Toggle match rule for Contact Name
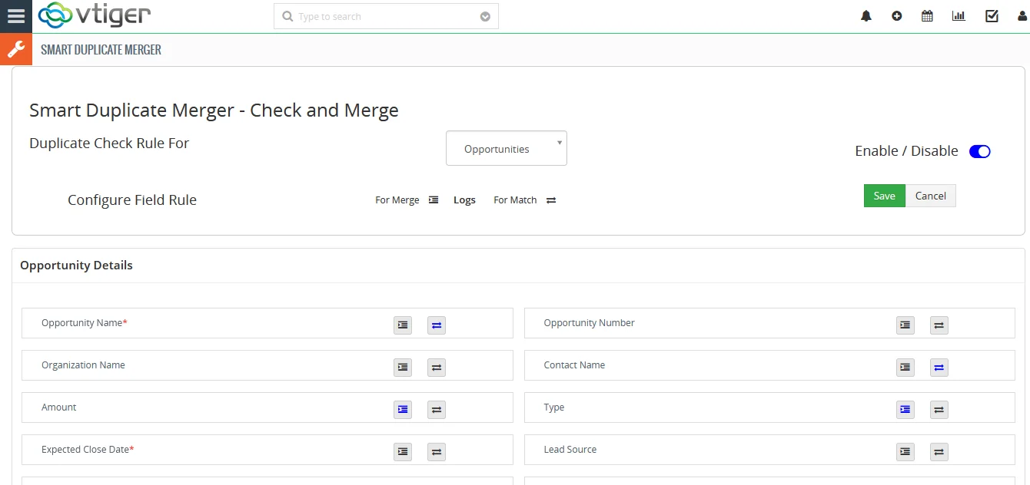The height and width of the screenshot is (485, 1030). 939,367
